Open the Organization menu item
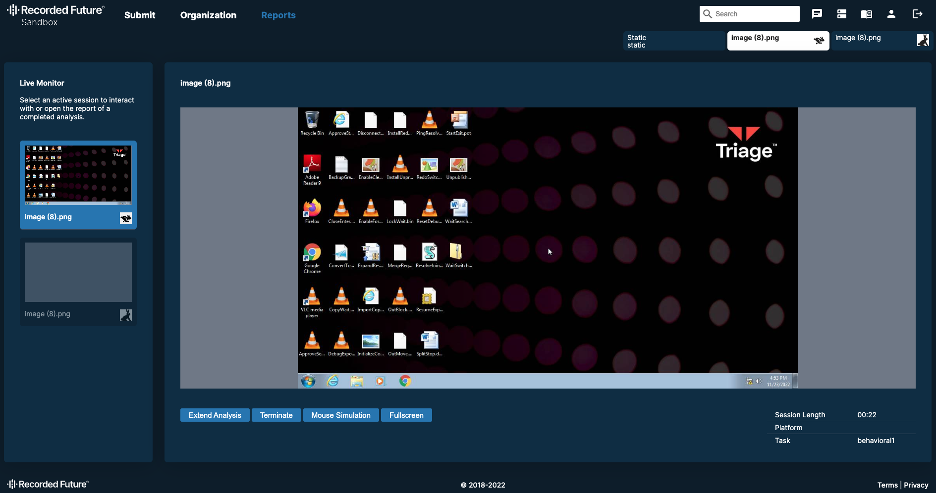The width and height of the screenshot is (936, 493). point(208,15)
